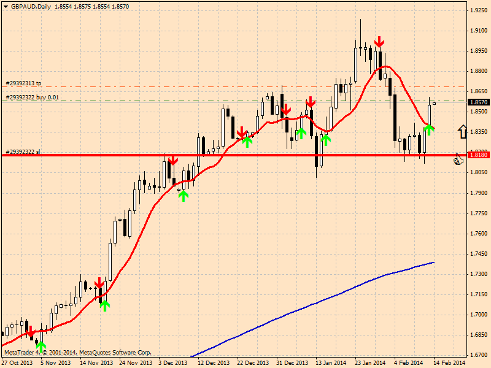Click the 23 Jan 2014 date label
This screenshot has width=491, height=368.
point(370,363)
